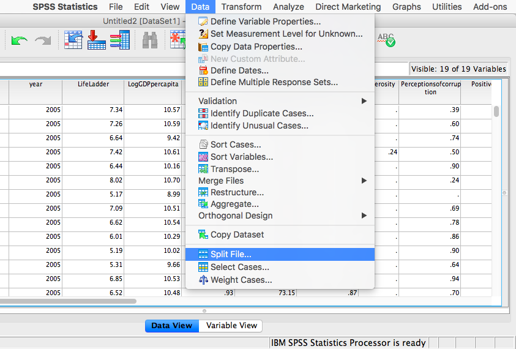516x349 pixels.
Task: Click the Spell Check ABC icon
Action: tap(386, 40)
